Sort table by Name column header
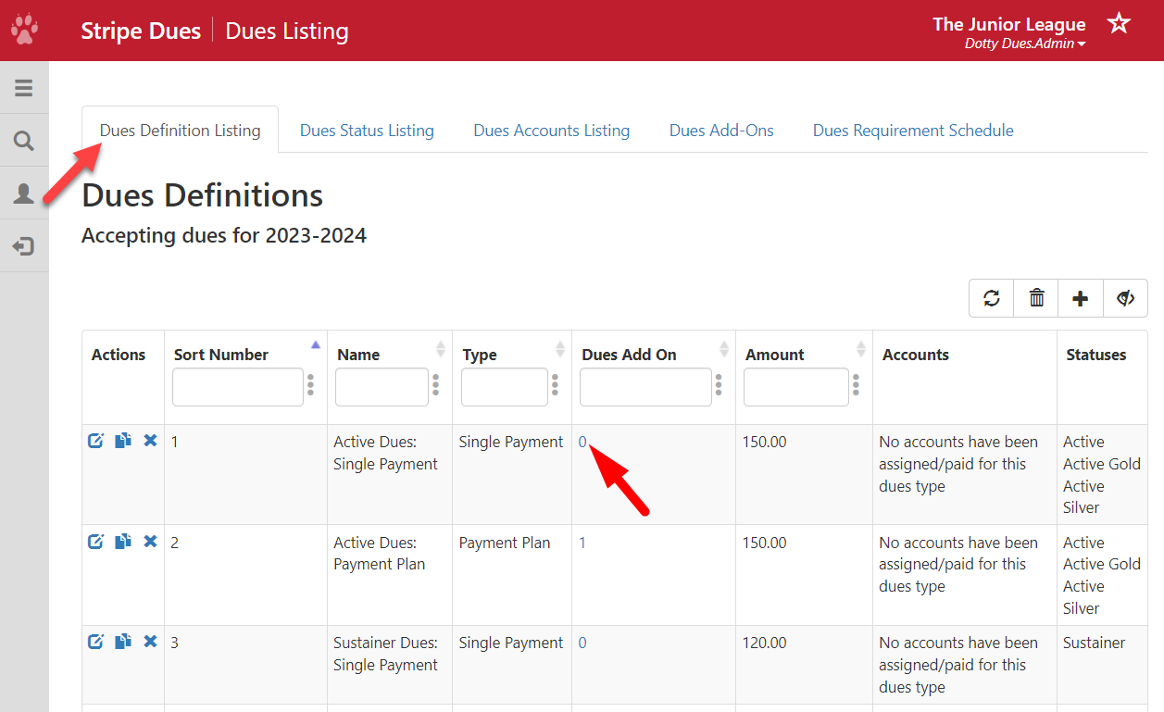Screen dimensions: 1164x712 coord(358,355)
